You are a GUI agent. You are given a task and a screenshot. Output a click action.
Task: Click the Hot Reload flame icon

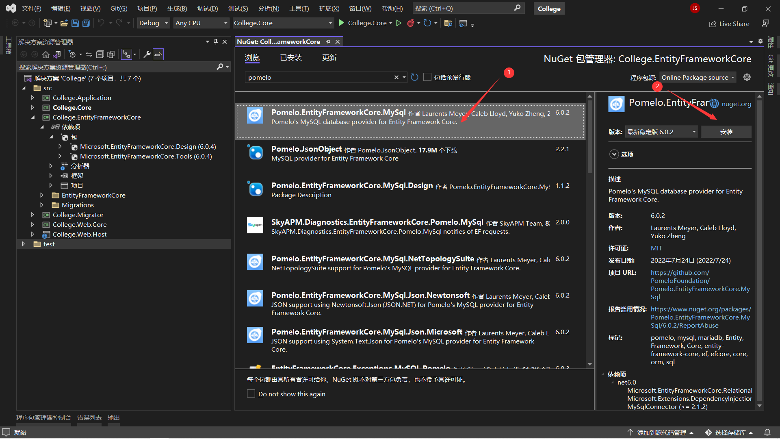(x=411, y=23)
